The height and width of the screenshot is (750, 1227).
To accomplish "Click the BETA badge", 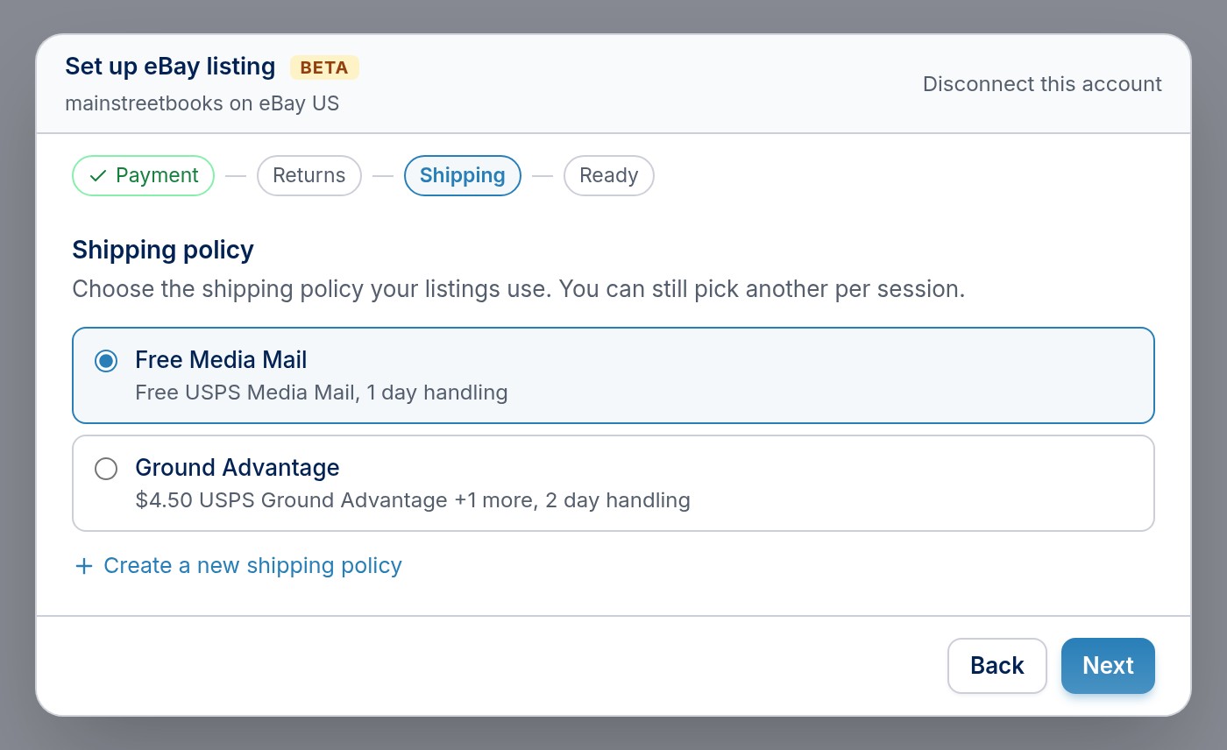I will pos(324,67).
